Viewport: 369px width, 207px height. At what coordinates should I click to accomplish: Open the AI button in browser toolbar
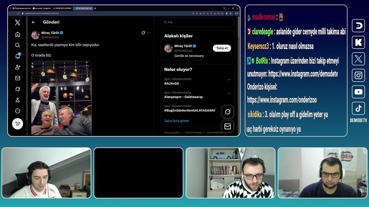237,13
